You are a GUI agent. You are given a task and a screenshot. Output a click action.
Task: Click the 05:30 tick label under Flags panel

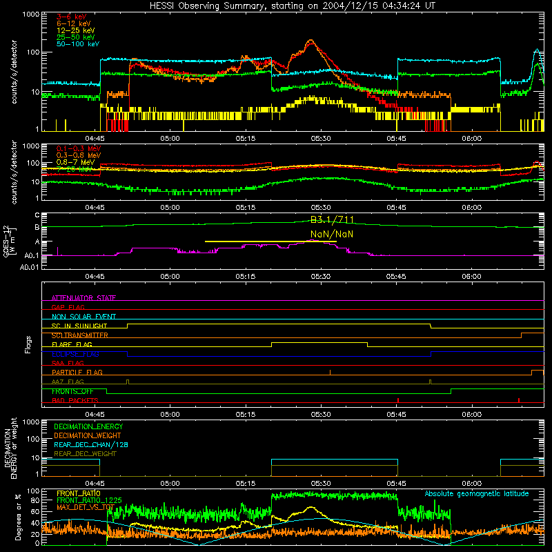tap(321, 415)
